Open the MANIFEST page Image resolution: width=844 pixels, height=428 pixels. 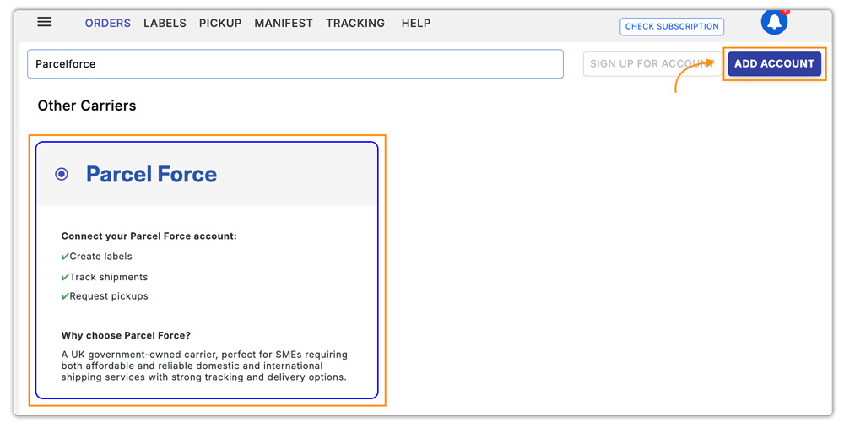click(x=284, y=24)
